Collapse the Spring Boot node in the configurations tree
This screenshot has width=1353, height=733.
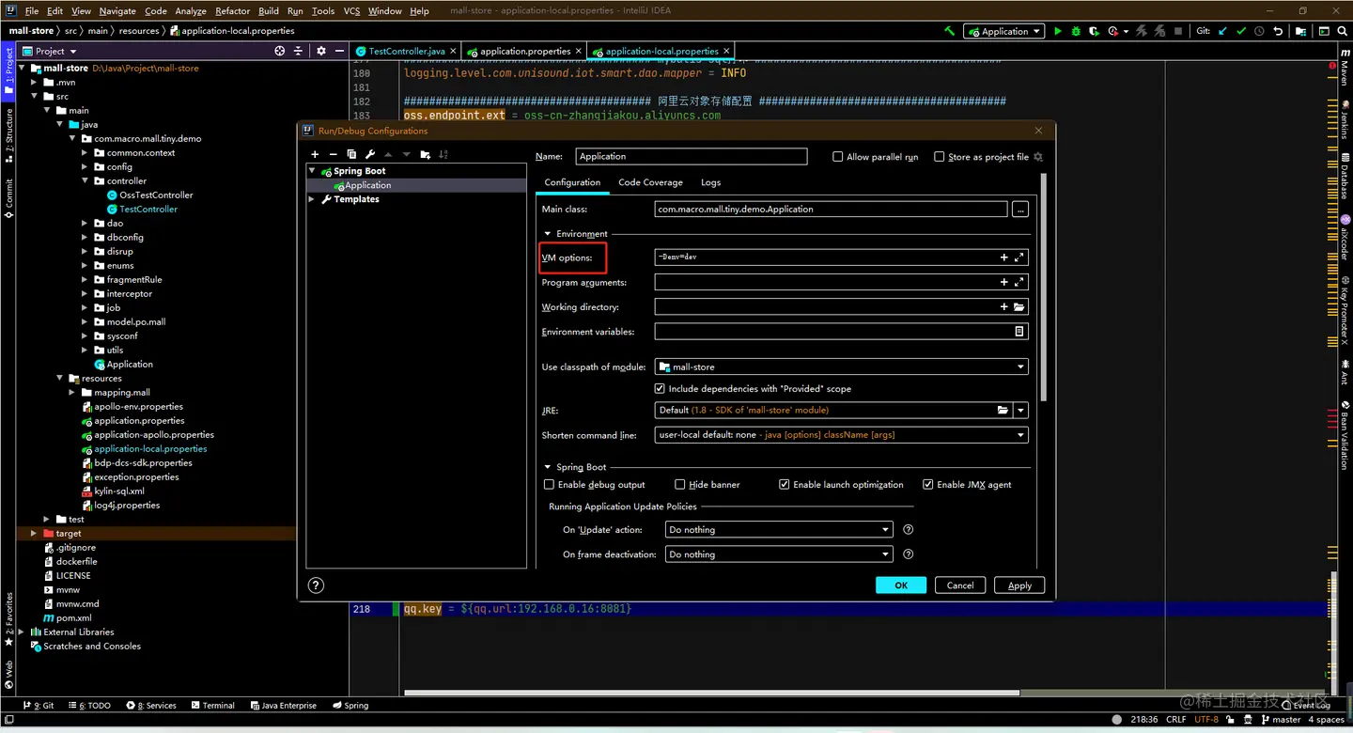click(x=313, y=171)
